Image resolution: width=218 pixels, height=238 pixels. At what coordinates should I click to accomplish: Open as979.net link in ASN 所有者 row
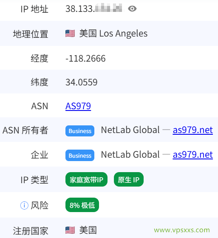(193, 130)
